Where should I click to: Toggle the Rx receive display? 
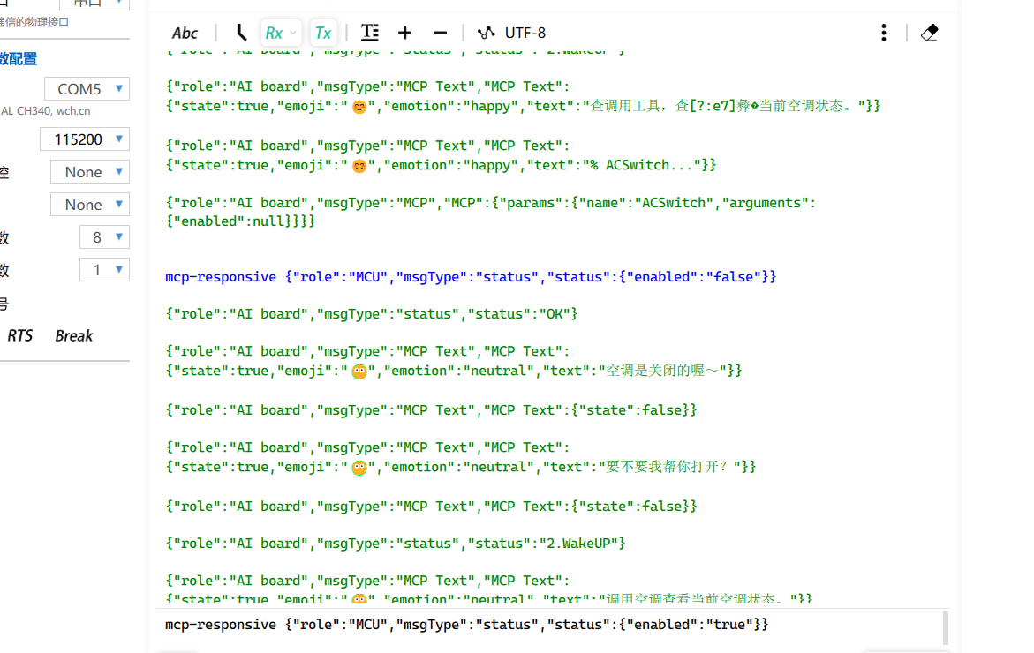point(274,33)
